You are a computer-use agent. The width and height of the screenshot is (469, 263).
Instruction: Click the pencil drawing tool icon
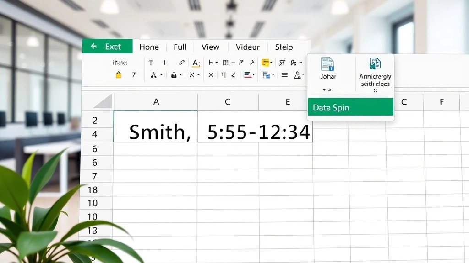181,62
